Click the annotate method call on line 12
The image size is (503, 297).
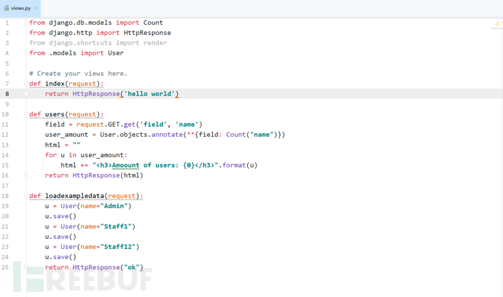(x=167, y=135)
